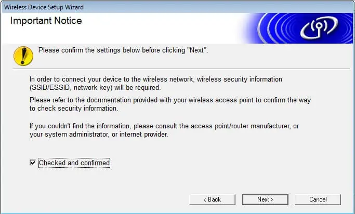Click the Wireless Device Setup Wizard title bar
This screenshot has height=214, width=355.
(x=104, y=7)
